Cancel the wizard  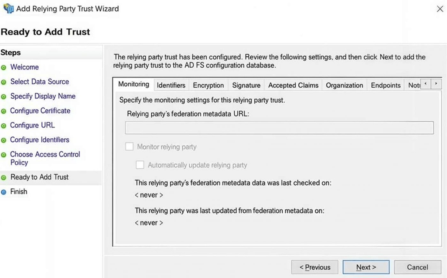coord(417,267)
